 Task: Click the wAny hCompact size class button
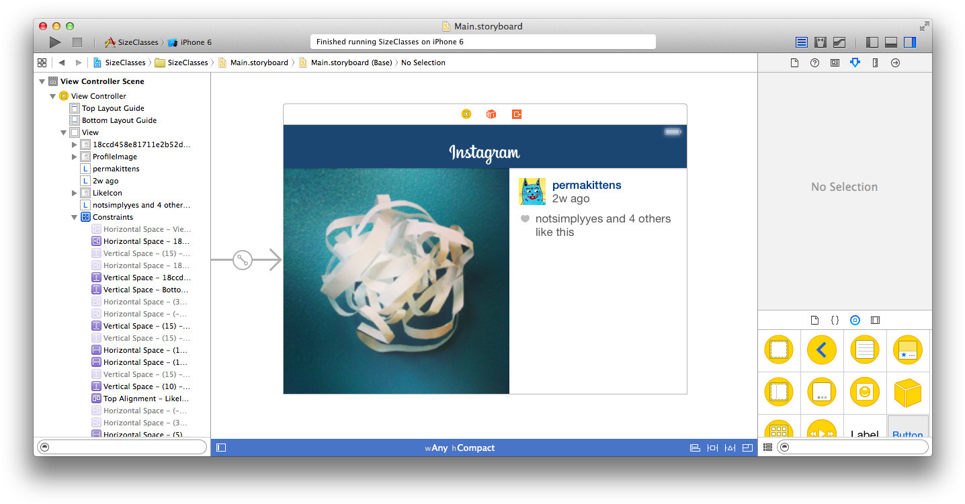460,448
